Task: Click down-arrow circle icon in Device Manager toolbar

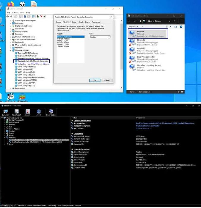Action: click(x=45, y=16)
